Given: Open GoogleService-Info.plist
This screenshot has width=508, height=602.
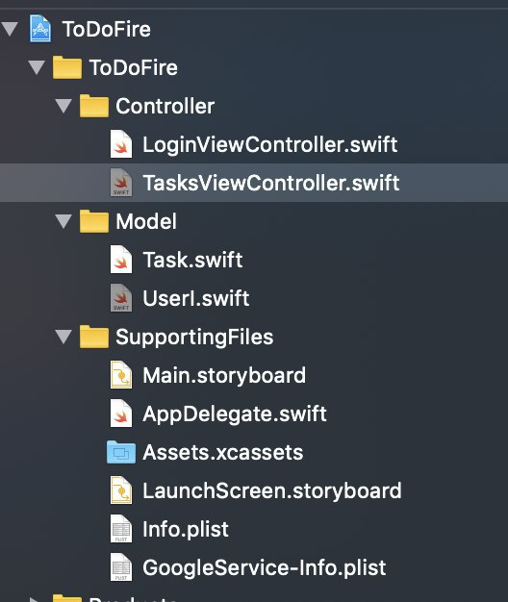Looking at the screenshot, I should (265, 567).
